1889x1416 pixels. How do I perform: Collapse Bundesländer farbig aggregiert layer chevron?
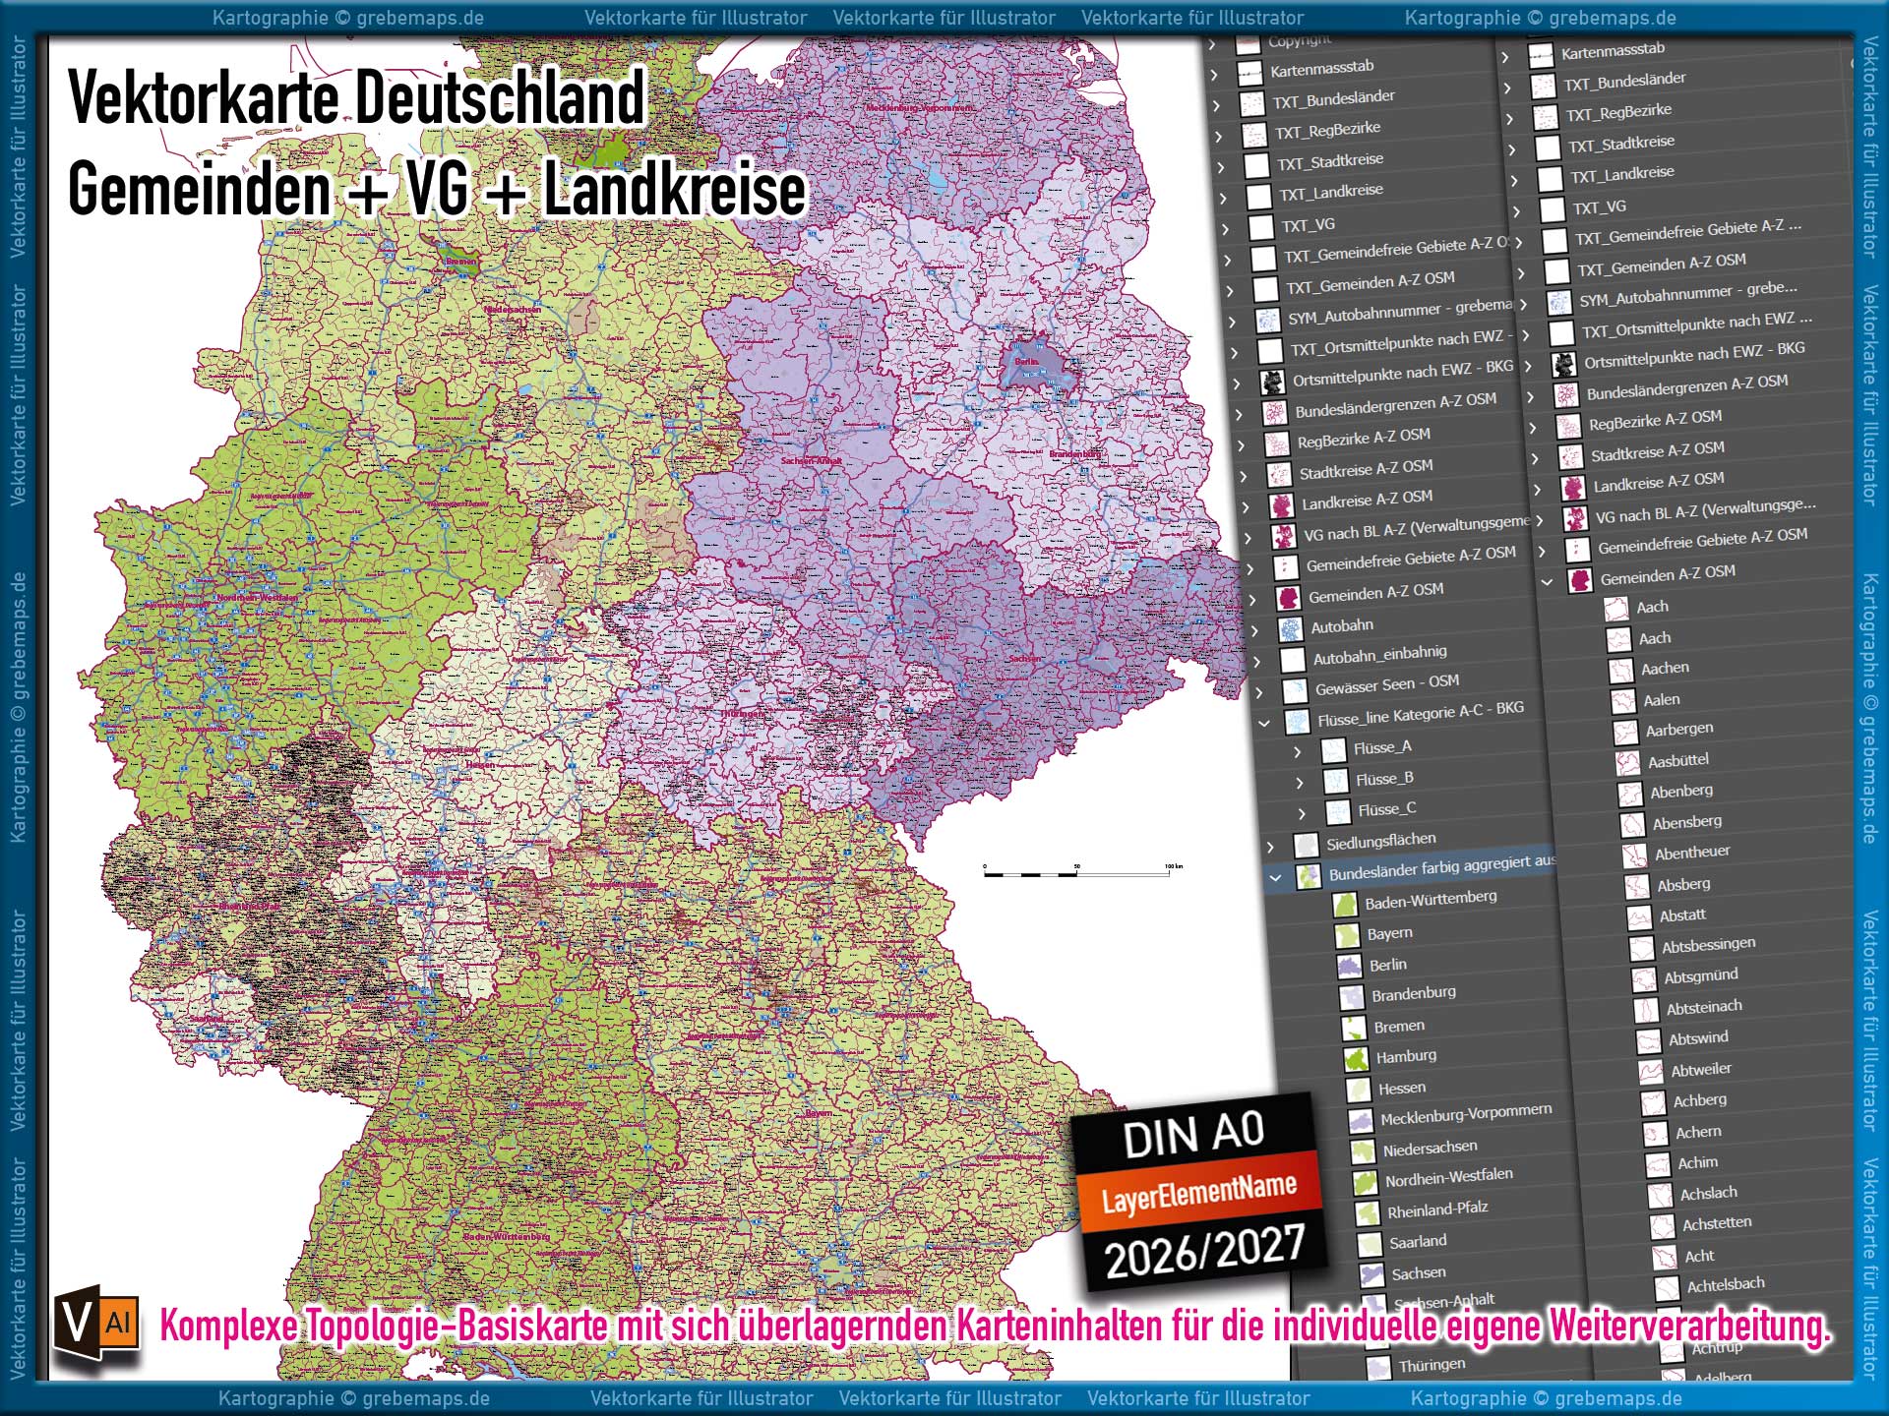(1275, 878)
